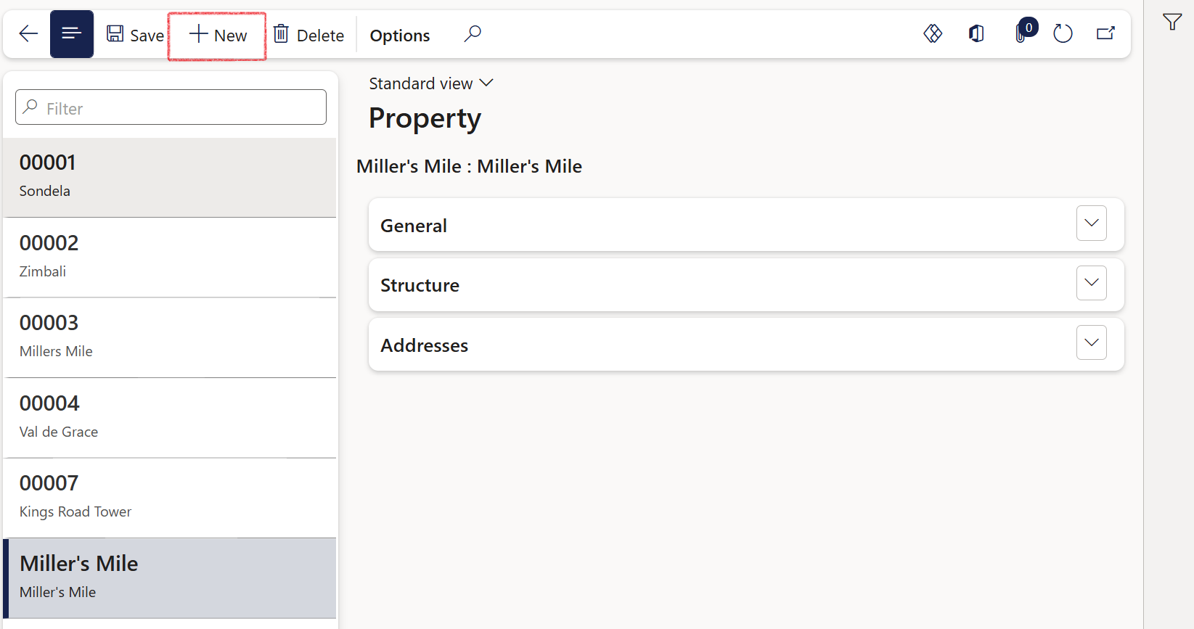Click the Addresses section header title

(x=424, y=345)
